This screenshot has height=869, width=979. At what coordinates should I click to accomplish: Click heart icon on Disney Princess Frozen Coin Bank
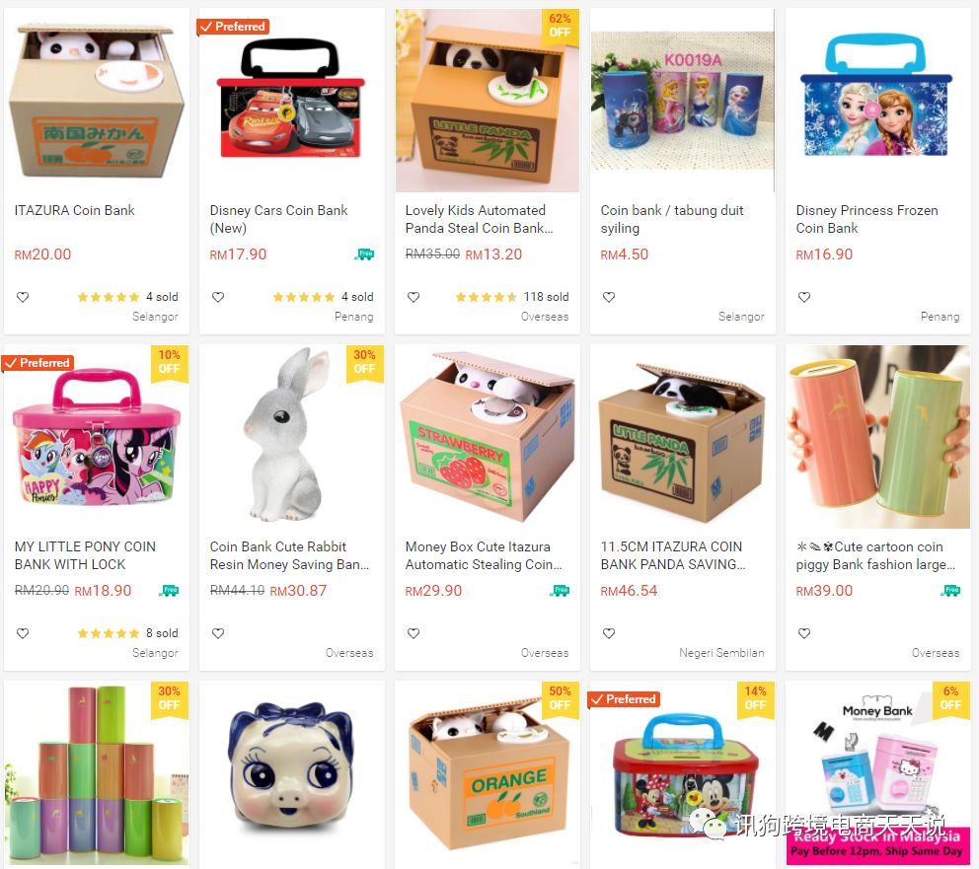pos(804,297)
